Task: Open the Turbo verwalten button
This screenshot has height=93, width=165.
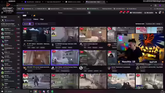Action: click(136, 13)
